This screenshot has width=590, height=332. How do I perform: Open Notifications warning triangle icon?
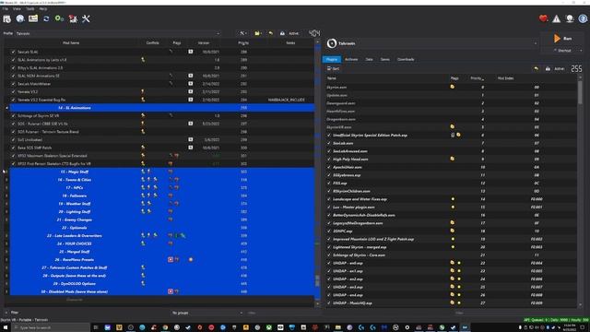coord(556,18)
